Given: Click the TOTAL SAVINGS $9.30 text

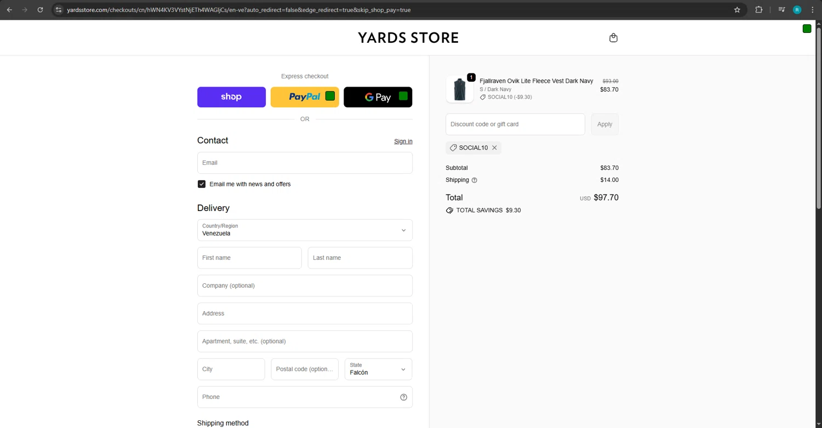Looking at the screenshot, I should tap(488, 210).
